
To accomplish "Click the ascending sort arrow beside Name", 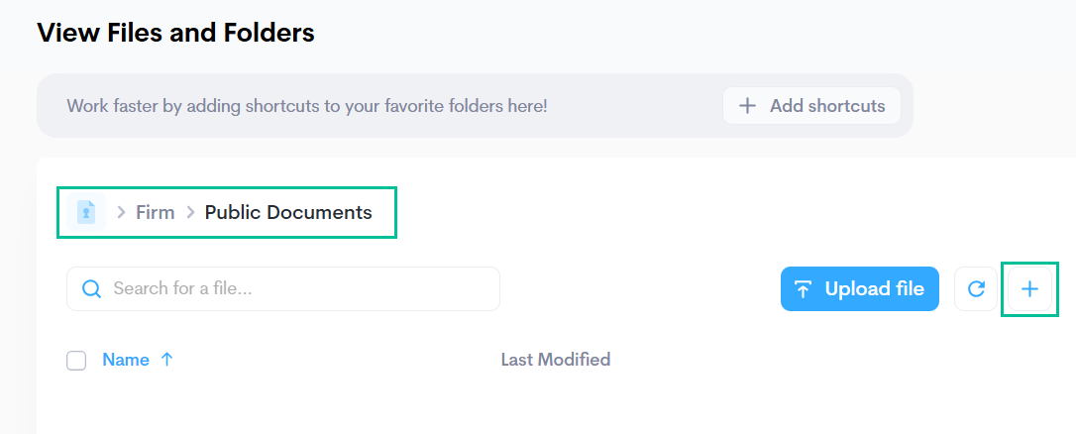I will click(x=166, y=360).
